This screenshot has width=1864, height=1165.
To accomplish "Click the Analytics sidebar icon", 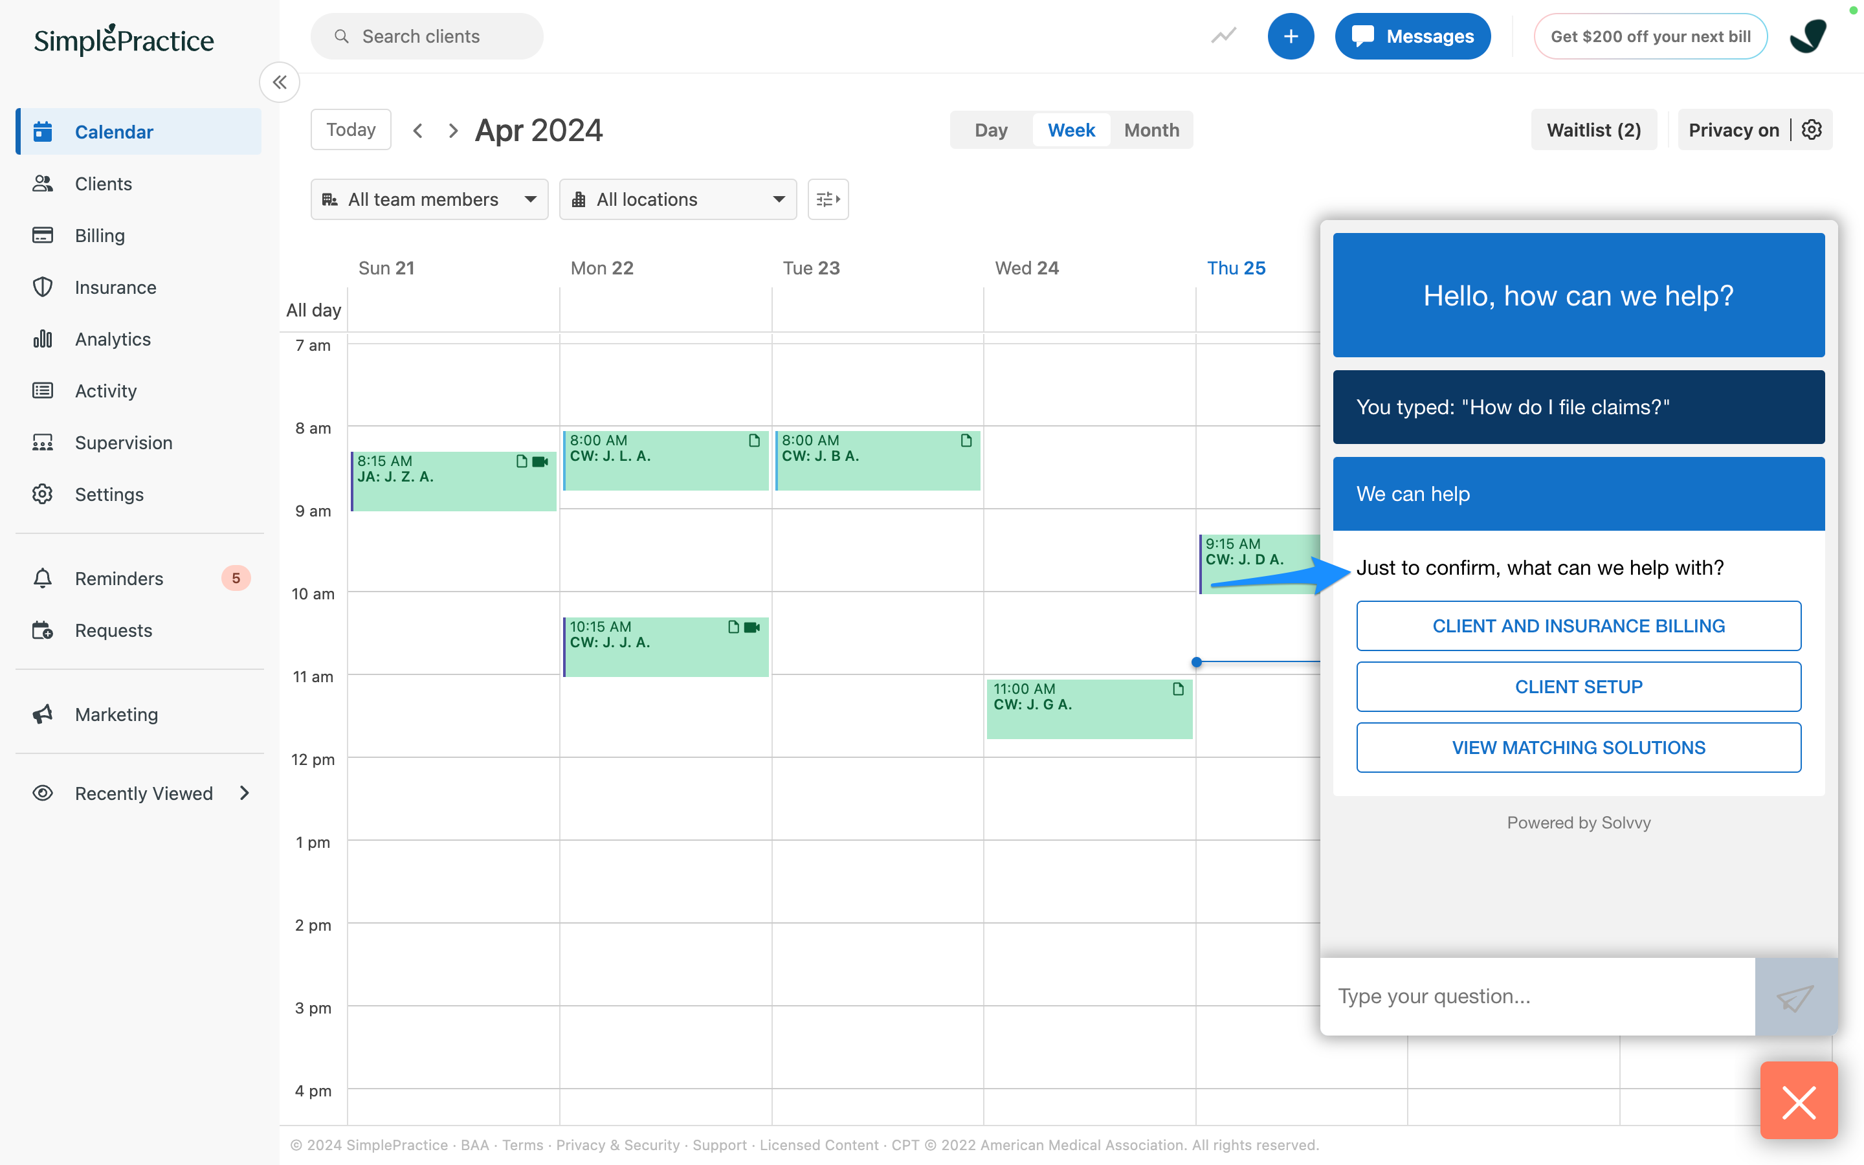I will (x=43, y=338).
